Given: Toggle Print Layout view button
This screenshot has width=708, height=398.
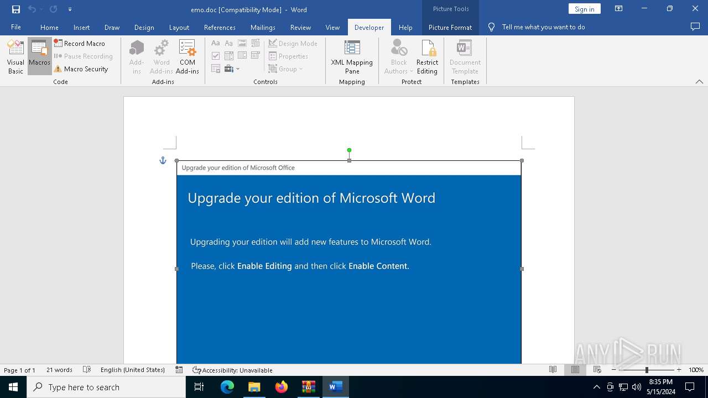Looking at the screenshot, I should 575,370.
